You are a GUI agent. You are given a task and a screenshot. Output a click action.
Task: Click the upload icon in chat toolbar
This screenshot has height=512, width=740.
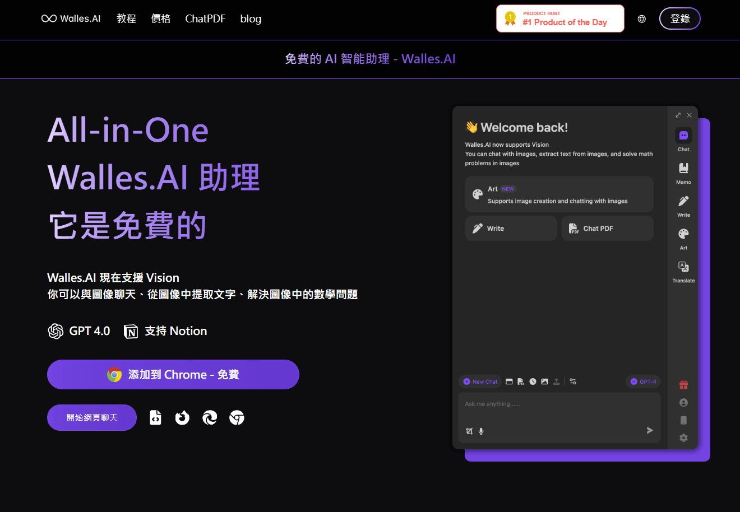[x=556, y=381]
